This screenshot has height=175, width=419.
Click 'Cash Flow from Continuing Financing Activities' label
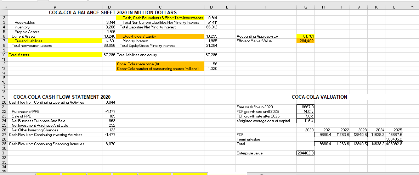click(x=46, y=144)
